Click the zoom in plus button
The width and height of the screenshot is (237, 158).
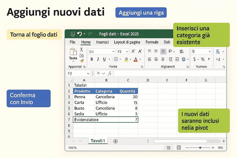click(213, 148)
